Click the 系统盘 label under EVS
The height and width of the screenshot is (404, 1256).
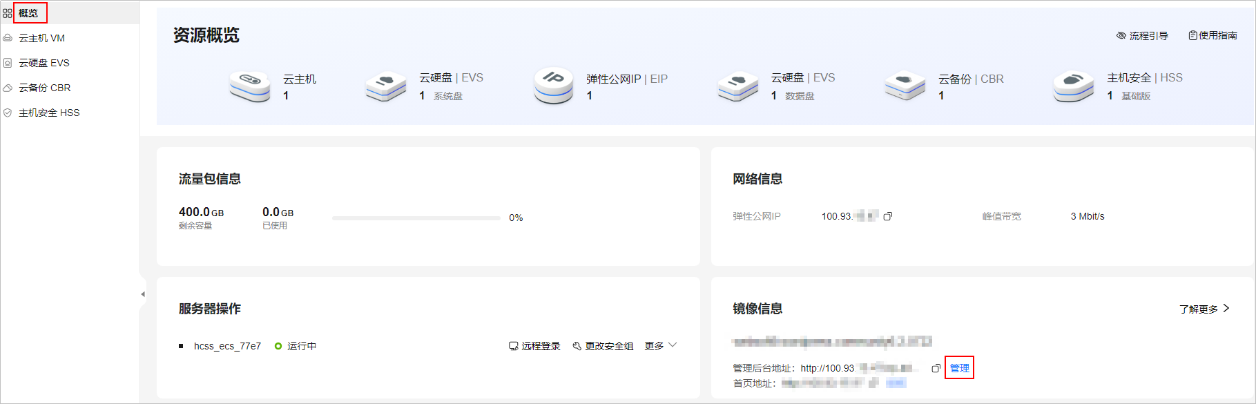448,96
